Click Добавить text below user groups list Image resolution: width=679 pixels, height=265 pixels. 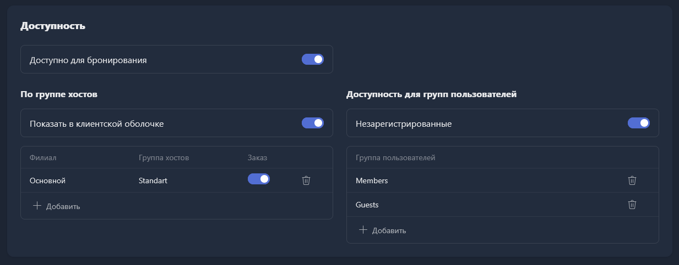389,230
